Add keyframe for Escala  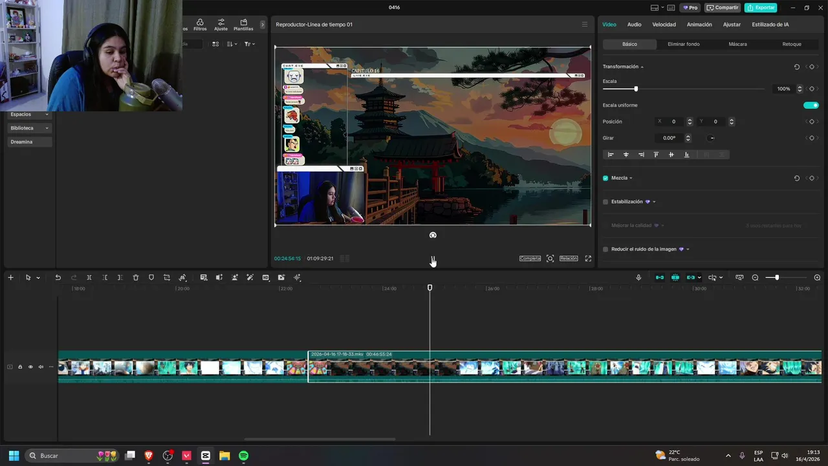[812, 89]
